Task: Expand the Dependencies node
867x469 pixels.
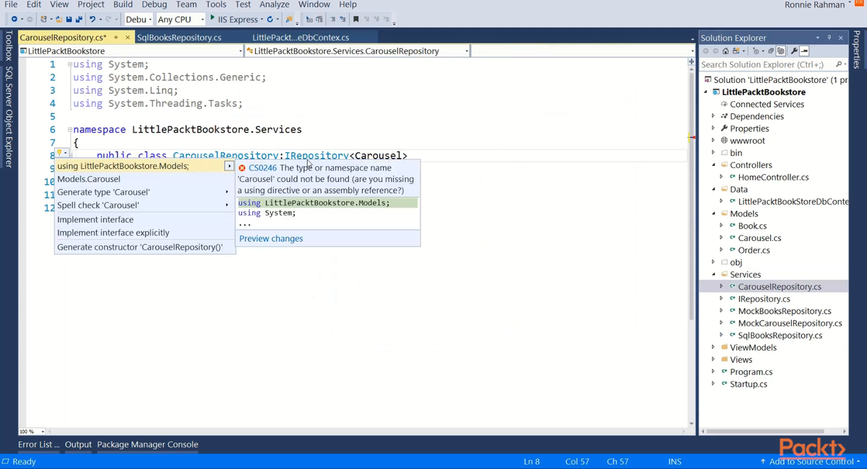Action: click(713, 116)
